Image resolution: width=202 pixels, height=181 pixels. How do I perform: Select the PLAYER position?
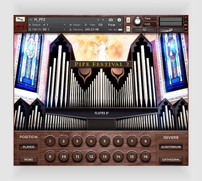click(28, 147)
